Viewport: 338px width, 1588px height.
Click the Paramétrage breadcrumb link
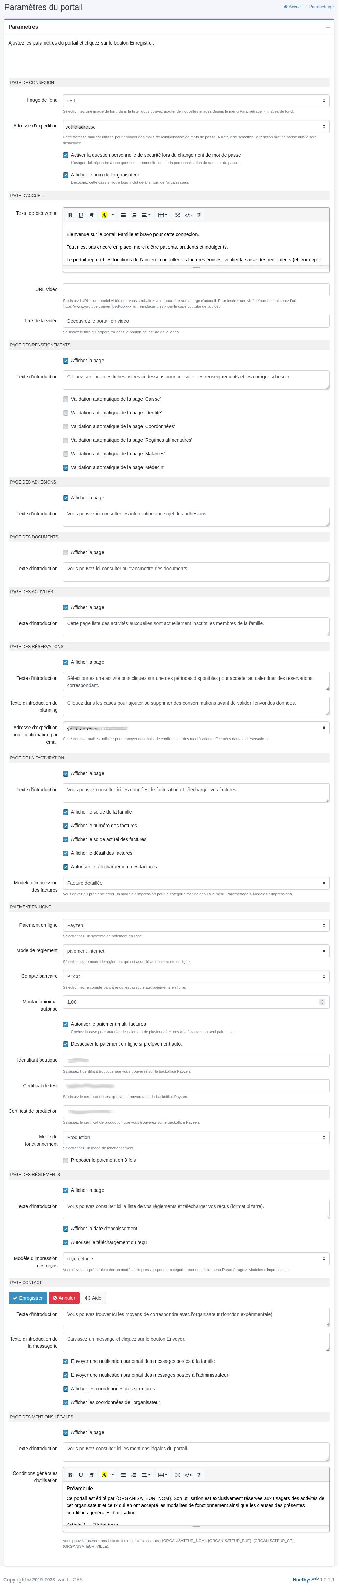[x=321, y=7]
